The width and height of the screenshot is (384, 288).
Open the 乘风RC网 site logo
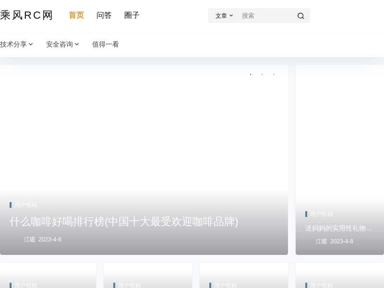pos(26,15)
